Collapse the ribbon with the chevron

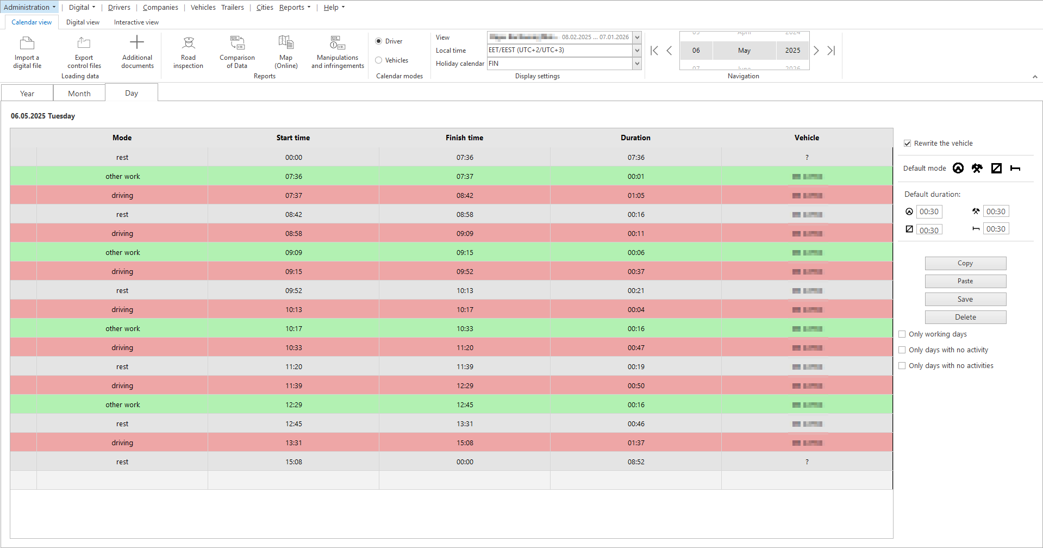[1035, 77]
